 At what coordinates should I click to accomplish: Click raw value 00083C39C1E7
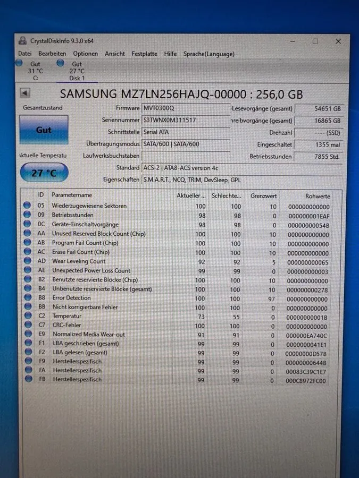306,372
